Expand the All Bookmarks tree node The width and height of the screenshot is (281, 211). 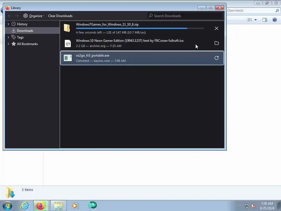point(8,44)
